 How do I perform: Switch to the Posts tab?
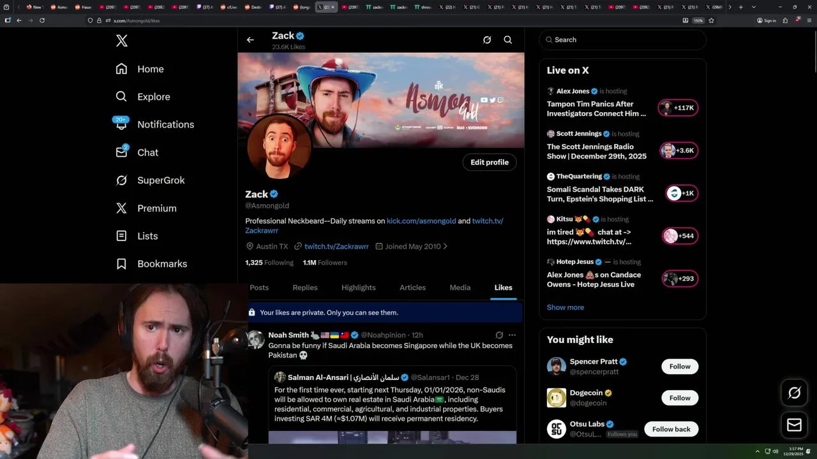coord(259,288)
